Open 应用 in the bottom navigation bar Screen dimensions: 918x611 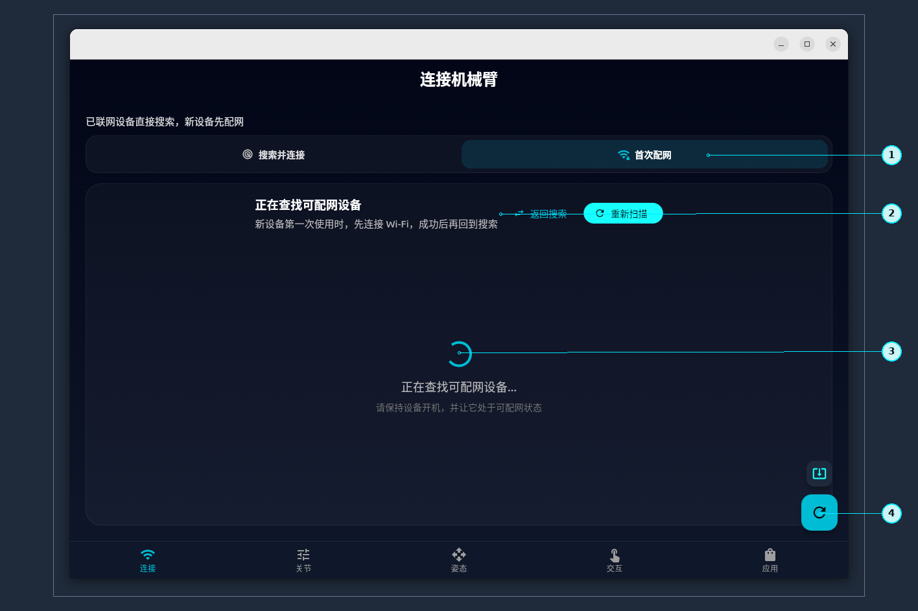(770, 560)
